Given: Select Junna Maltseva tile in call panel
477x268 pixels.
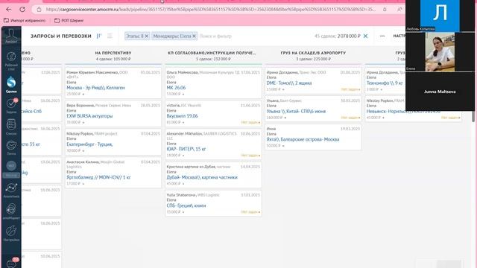Looking at the screenshot, I should (440, 92).
